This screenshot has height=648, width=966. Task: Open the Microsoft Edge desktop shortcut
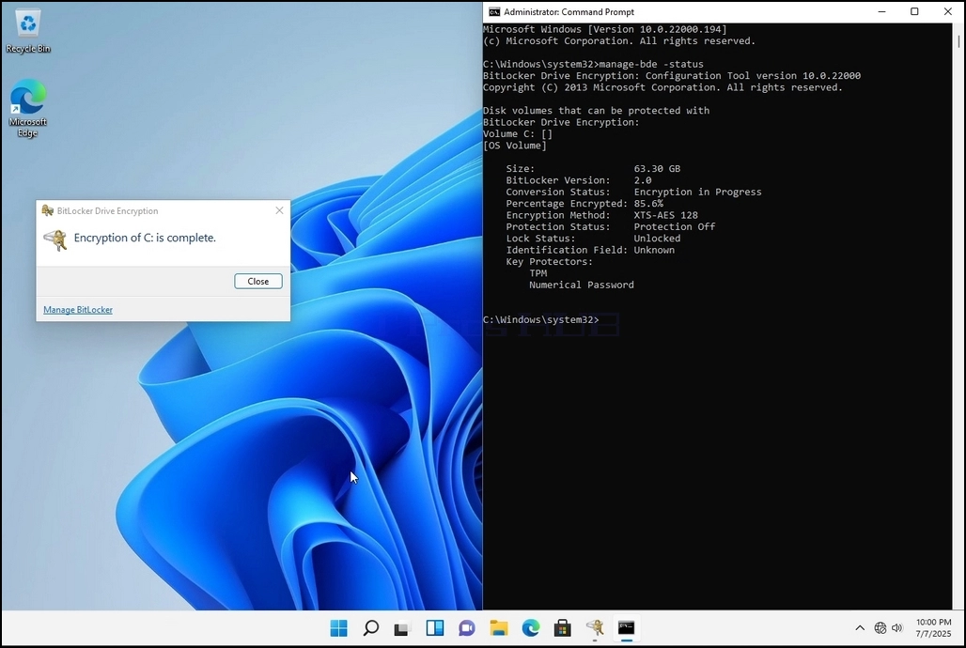(28, 108)
